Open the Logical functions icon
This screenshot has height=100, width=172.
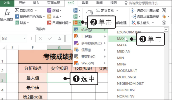[49, 10]
